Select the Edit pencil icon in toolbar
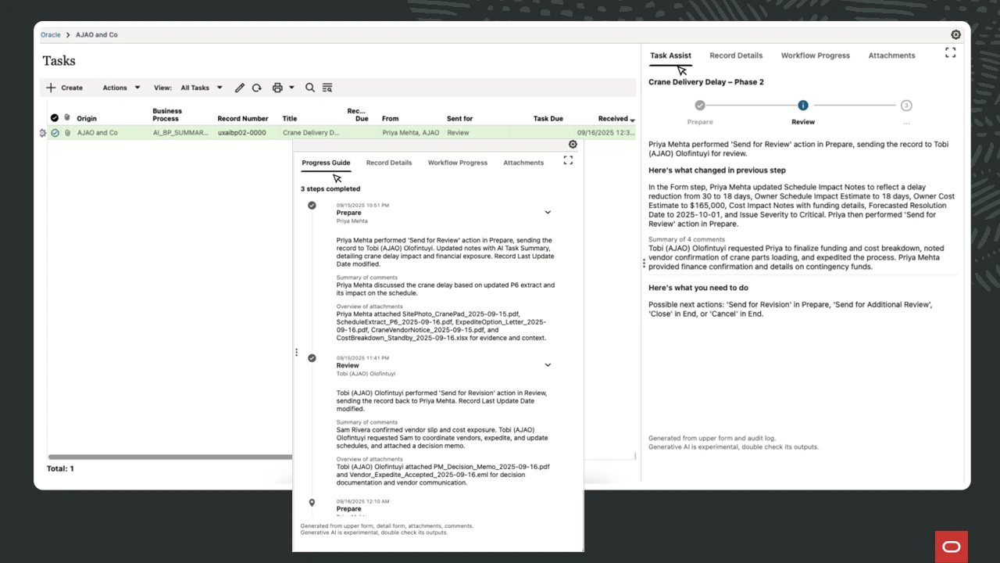1000x563 pixels. pos(240,88)
